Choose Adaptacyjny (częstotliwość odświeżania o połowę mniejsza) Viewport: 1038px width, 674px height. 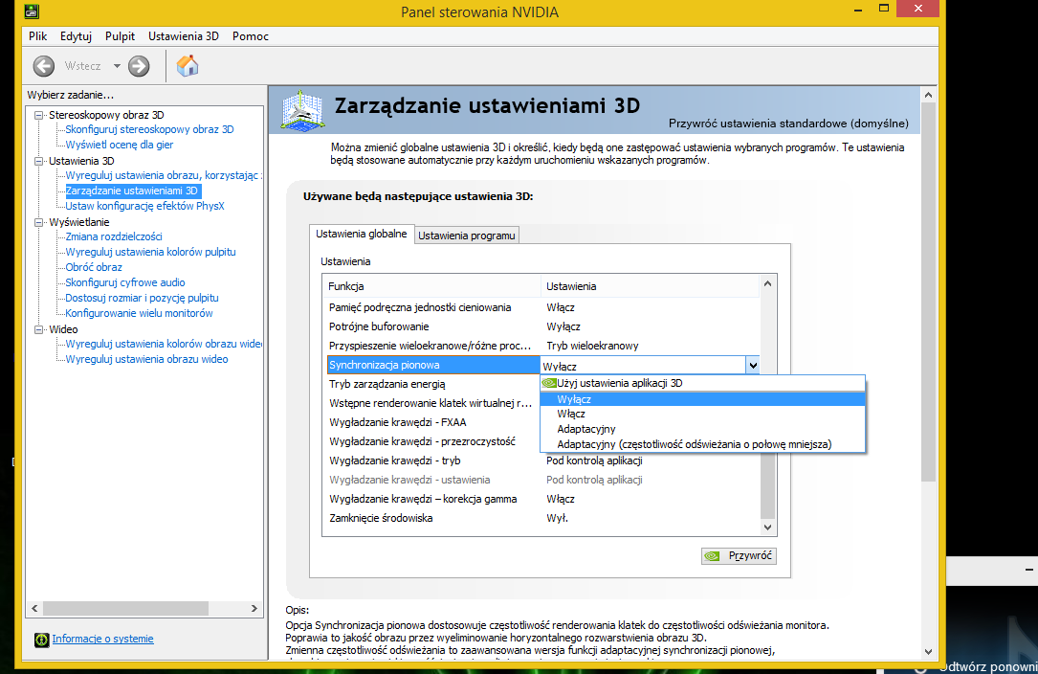702,444
